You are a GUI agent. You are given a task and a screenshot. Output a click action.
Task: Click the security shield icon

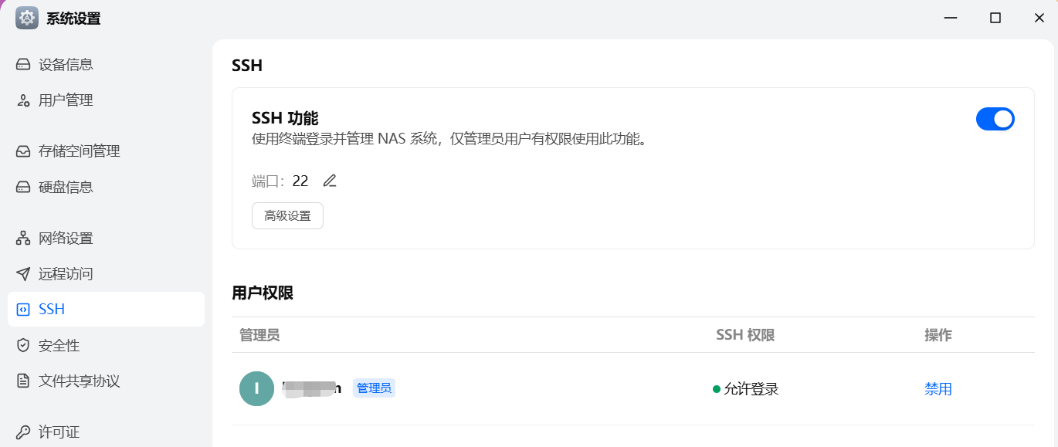23,345
